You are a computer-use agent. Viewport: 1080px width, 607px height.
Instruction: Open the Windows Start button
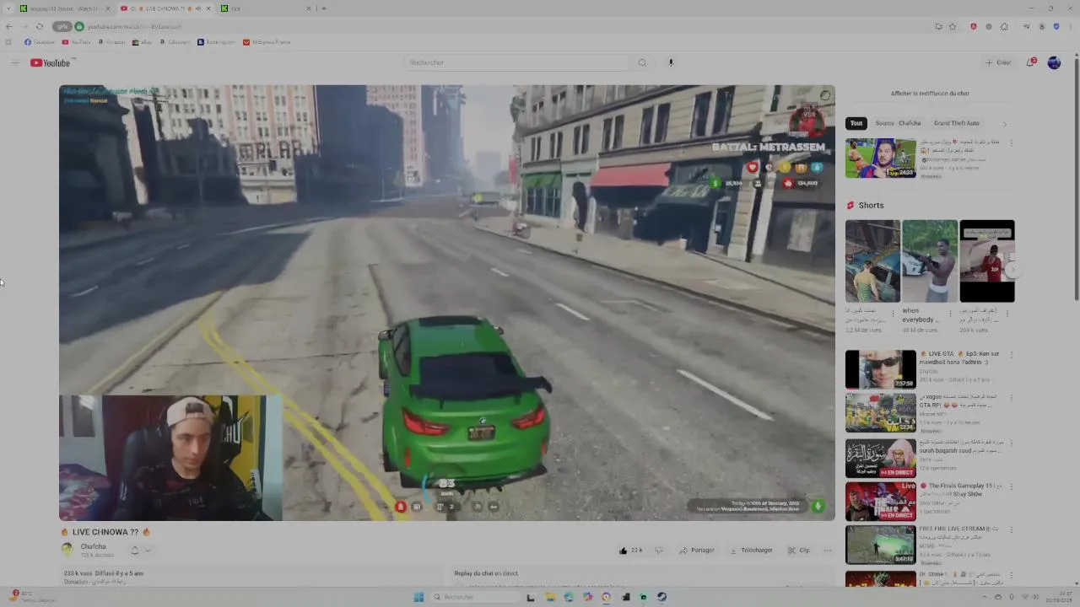pos(418,597)
